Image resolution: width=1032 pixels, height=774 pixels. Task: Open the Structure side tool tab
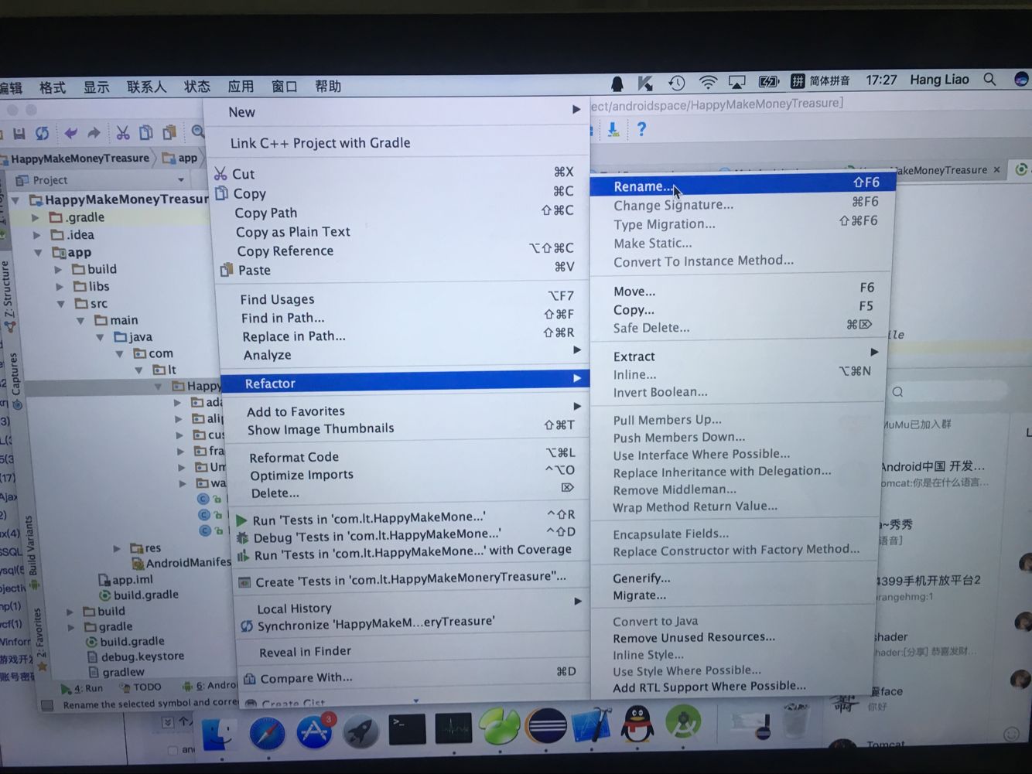(x=7, y=297)
